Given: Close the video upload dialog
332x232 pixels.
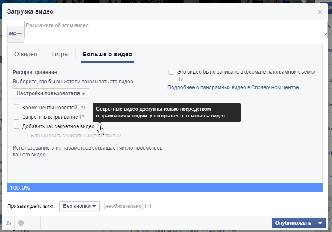Looking at the screenshot, I should [320, 12].
